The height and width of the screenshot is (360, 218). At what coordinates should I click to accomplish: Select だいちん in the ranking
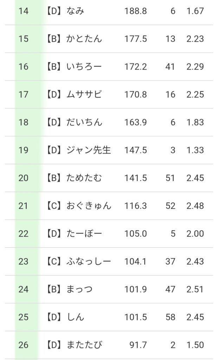point(84,122)
